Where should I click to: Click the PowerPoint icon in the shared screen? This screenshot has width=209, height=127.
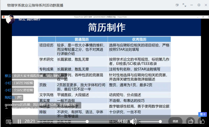4,17
